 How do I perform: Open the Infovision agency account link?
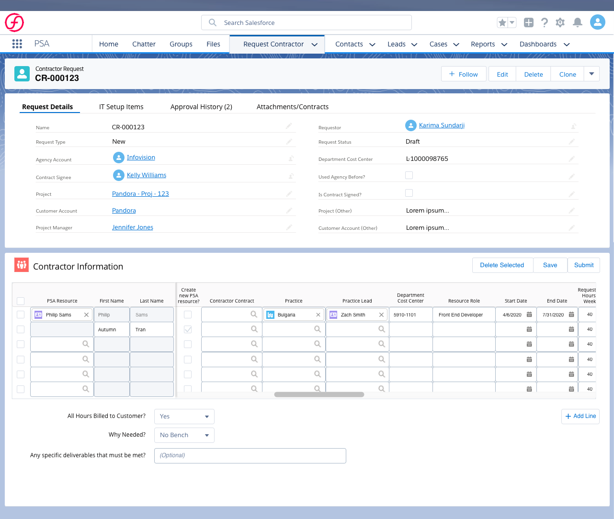tap(141, 158)
